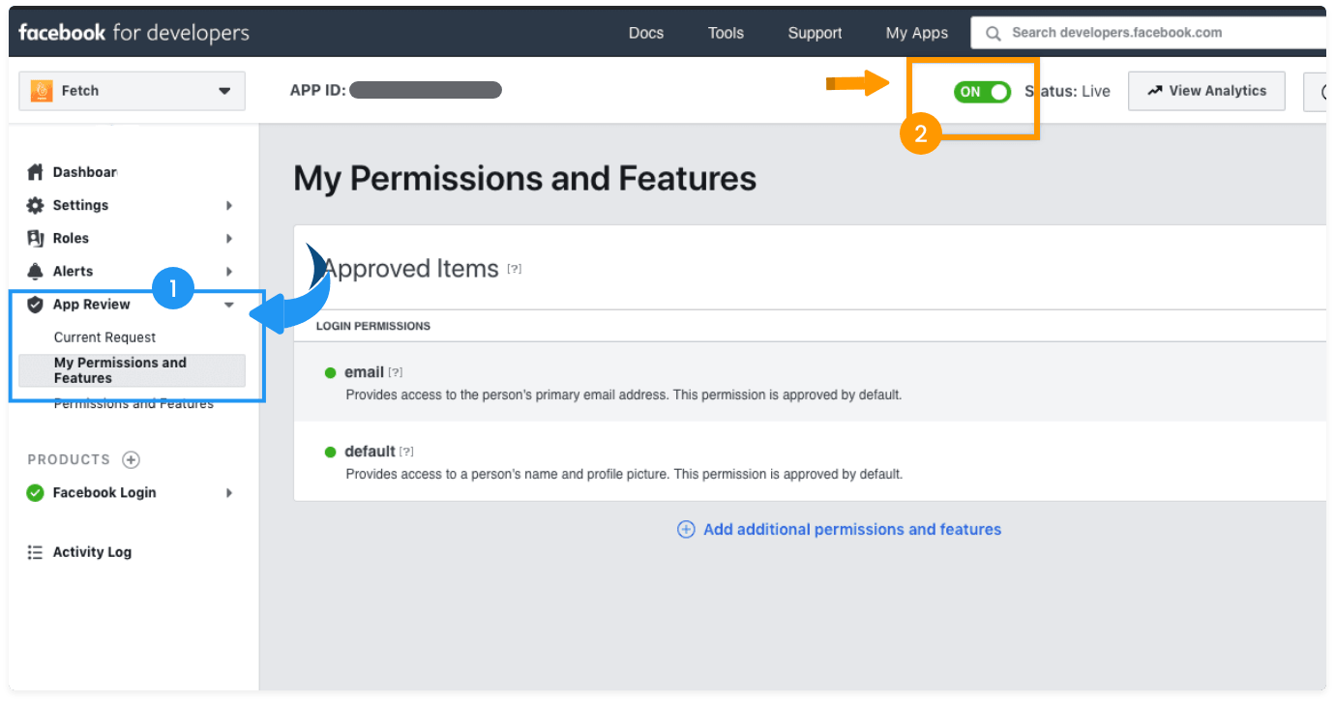Click the email permission name
Screen dimensions: 1335x702
[364, 372]
